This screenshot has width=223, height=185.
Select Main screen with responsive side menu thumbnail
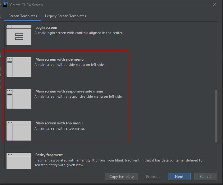coord(19,99)
